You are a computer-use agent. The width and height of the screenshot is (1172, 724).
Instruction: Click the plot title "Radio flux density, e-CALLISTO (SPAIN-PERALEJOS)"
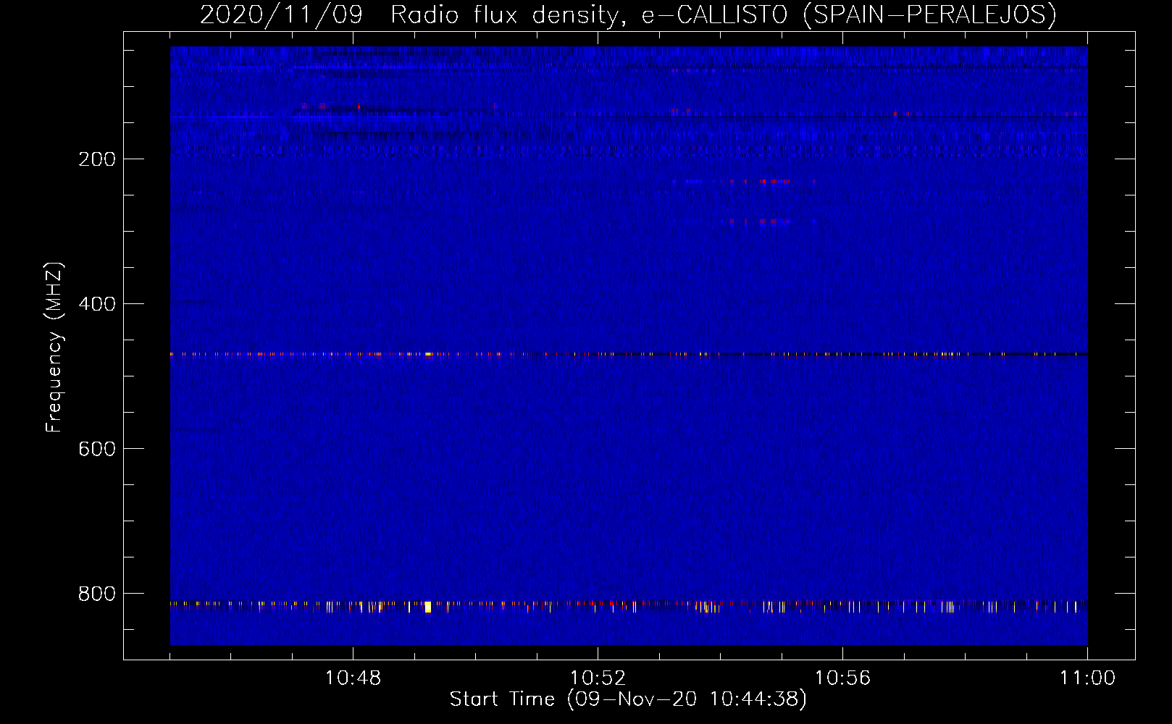tap(724, 14)
